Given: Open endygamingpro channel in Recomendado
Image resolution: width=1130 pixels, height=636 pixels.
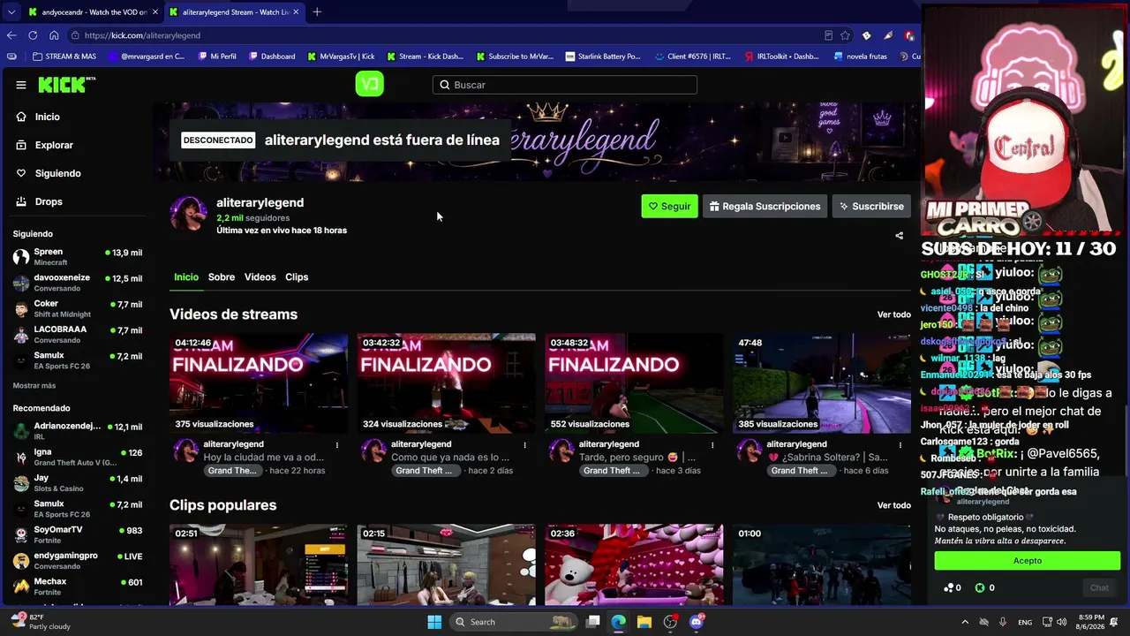Looking at the screenshot, I should pos(78,560).
